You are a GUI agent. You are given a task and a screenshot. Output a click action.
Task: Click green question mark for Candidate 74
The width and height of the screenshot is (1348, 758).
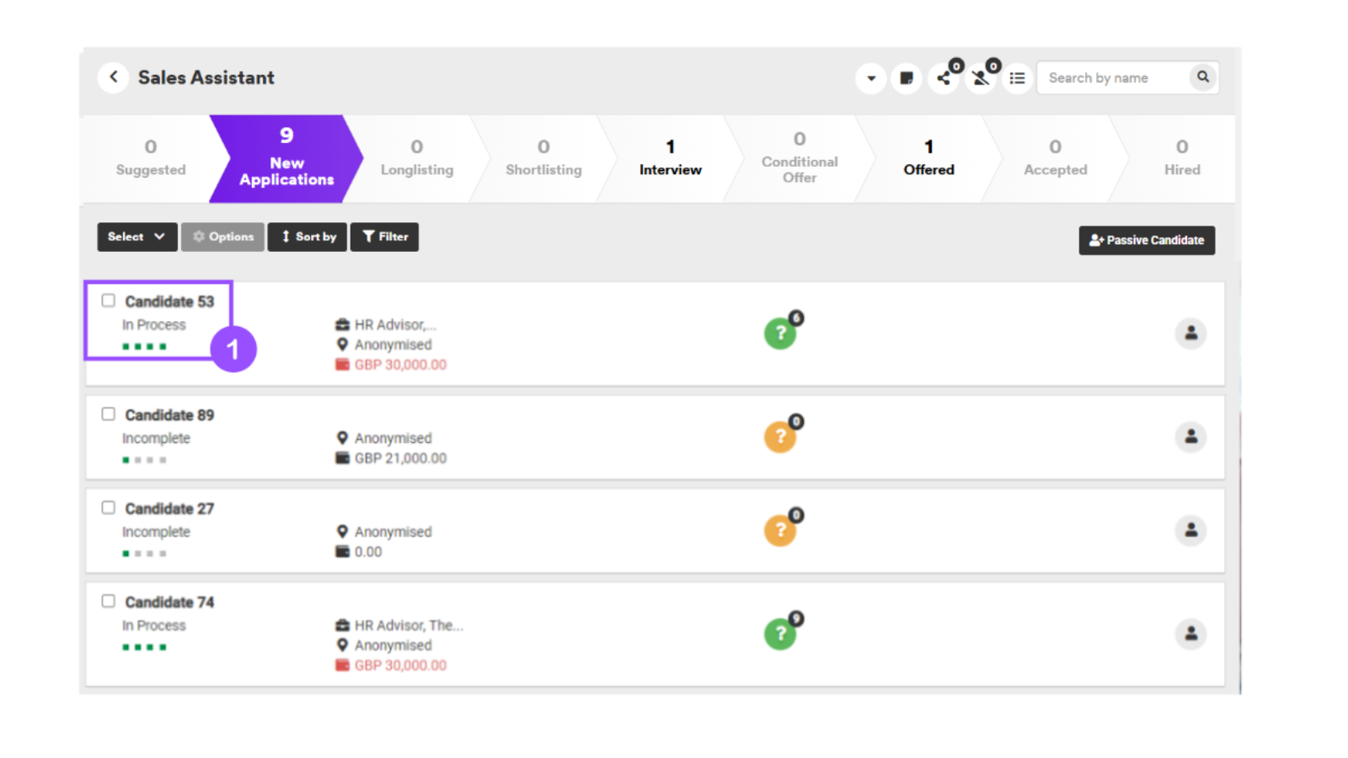[780, 633]
